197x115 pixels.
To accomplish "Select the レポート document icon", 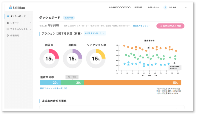I will 8,23.
